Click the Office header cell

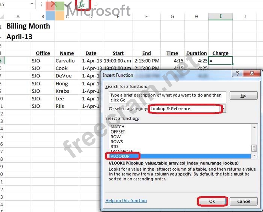pyautogui.click(x=43, y=53)
